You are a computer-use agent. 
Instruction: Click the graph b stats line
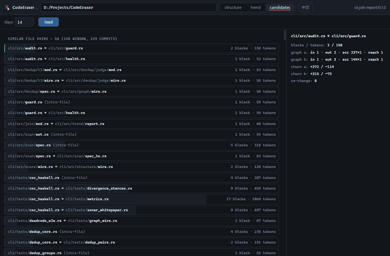pyautogui.click(x=337, y=59)
